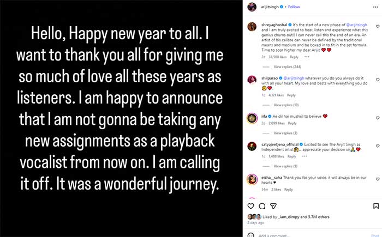This screenshot has height=237, width=382.
Task: Click arijitsingh's profile picture in the header
Action: (252, 7)
